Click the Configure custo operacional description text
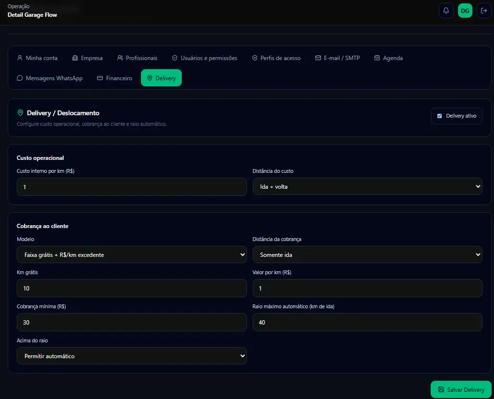 [x=92, y=124]
